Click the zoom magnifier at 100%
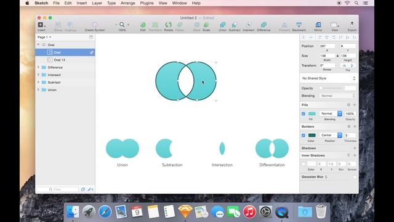The width and height of the screenshot is (394, 222). point(122,25)
